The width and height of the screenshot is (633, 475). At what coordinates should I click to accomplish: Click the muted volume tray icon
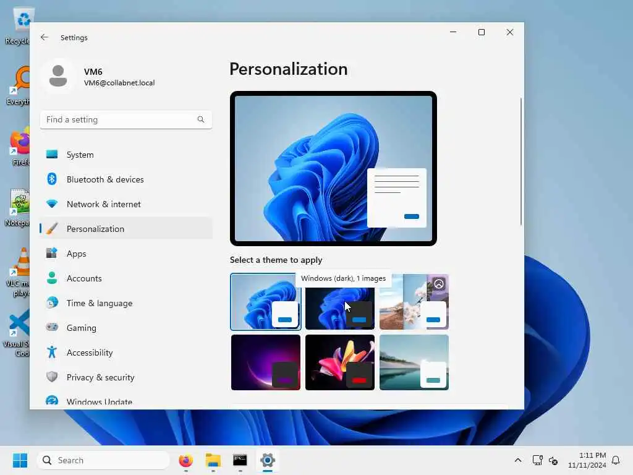point(553,460)
